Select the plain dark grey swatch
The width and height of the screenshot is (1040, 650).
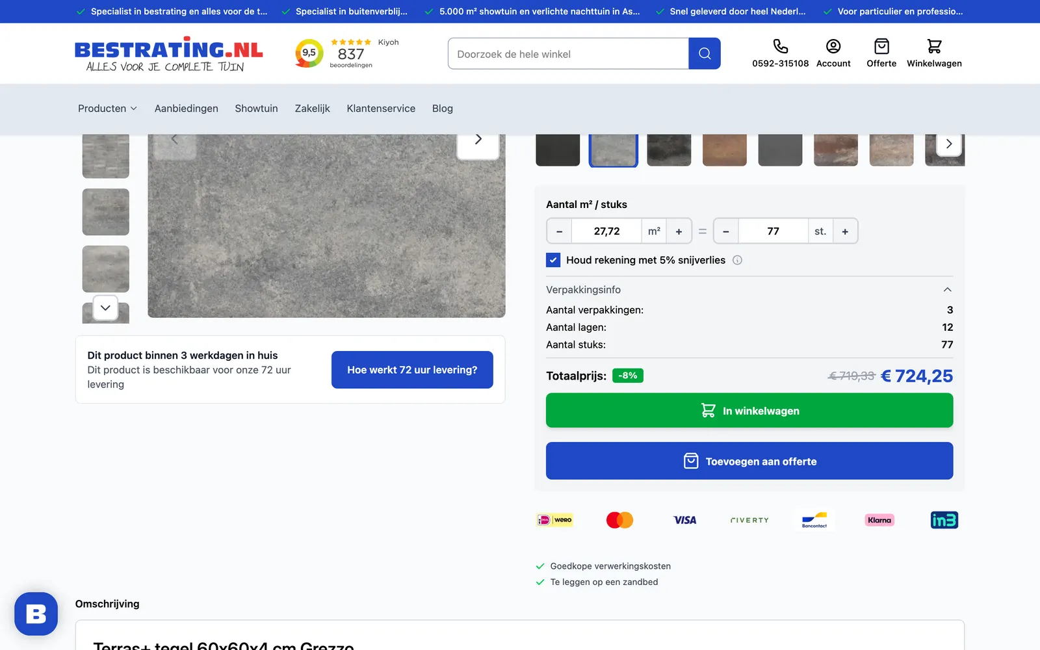(780, 150)
